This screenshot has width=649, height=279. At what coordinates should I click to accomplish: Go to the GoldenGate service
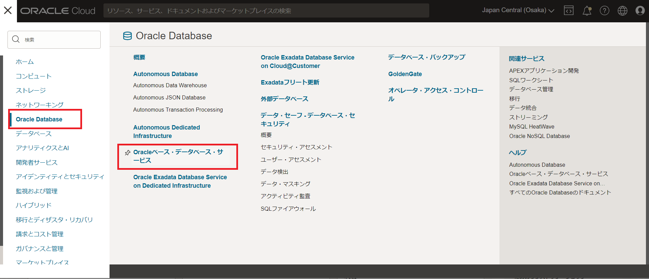[x=405, y=74]
